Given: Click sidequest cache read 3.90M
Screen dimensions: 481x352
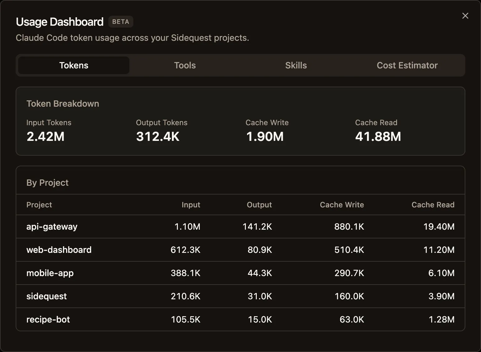Looking at the screenshot, I should tap(441, 296).
